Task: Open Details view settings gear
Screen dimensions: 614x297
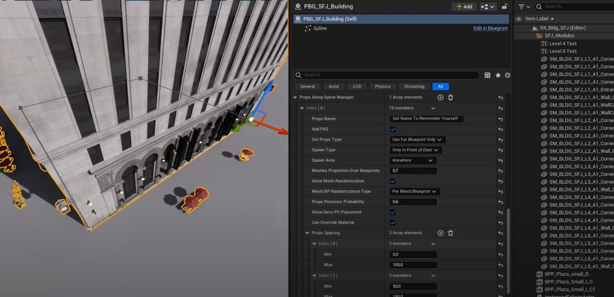Action: click(507, 75)
